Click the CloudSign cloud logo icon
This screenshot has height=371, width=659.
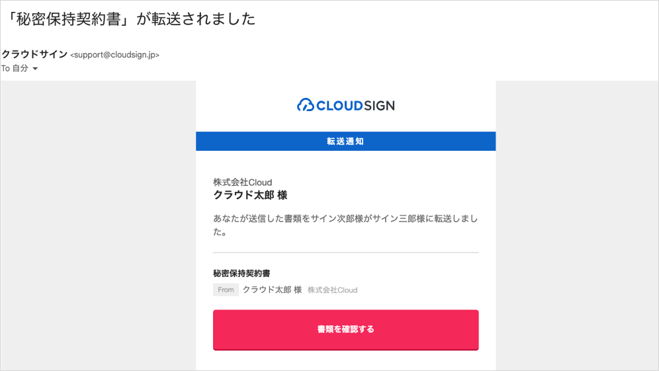[x=306, y=105]
